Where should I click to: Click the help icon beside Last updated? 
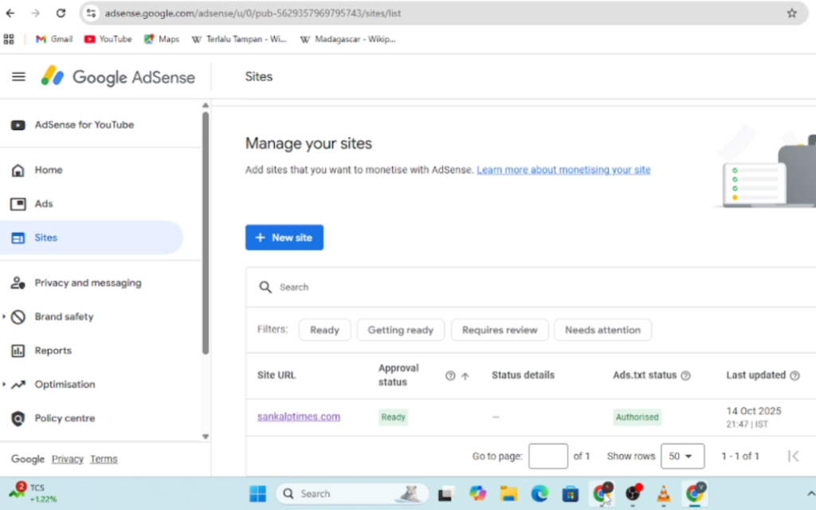[x=794, y=375]
